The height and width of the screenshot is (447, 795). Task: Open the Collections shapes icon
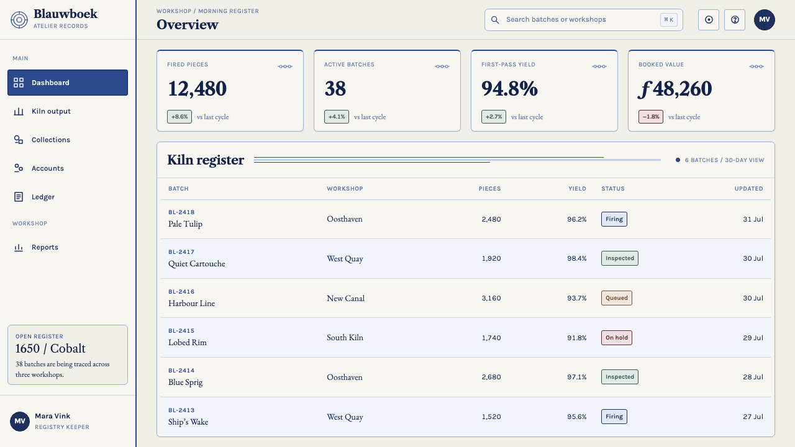point(19,140)
